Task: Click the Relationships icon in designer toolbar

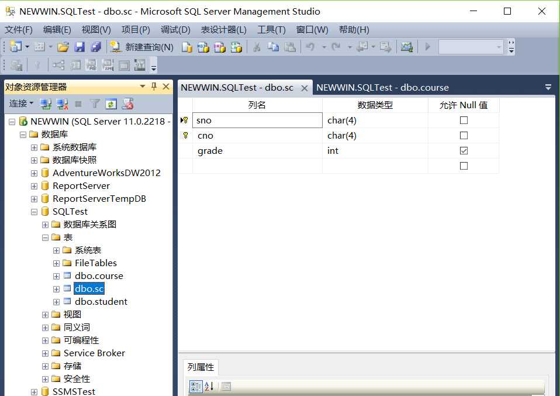Action: click(58, 65)
